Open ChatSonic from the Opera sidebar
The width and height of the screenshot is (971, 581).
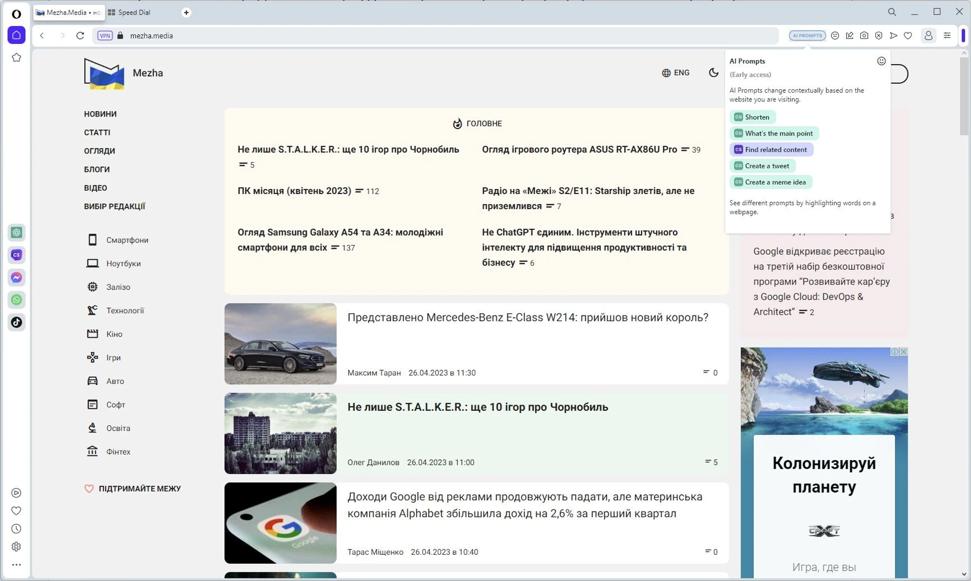coord(16,255)
